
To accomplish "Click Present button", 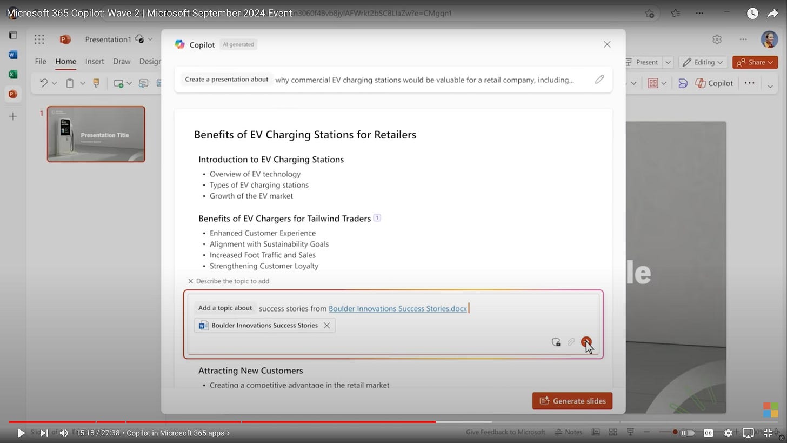I will (643, 62).
